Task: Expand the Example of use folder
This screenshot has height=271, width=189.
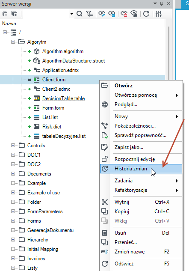Action: [13, 193]
